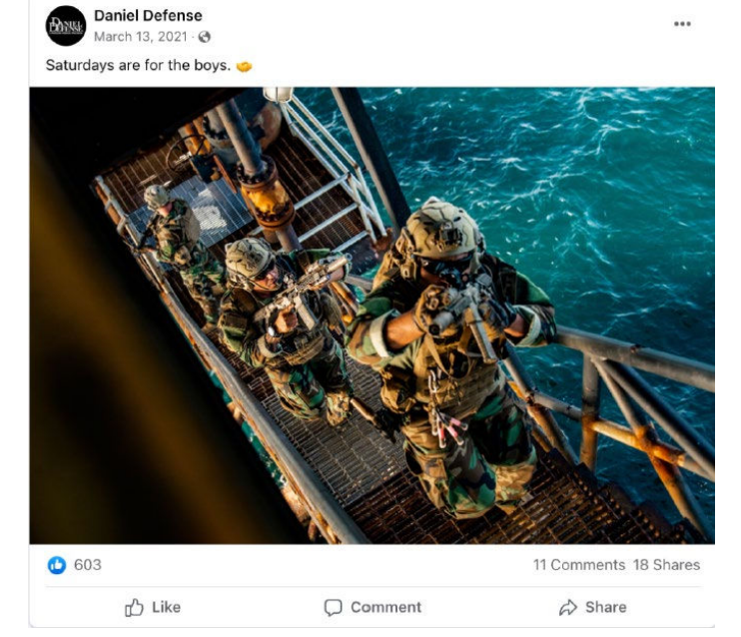Click the Comment label text
This screenshot has width=741, height=637.
click(385, 607)
